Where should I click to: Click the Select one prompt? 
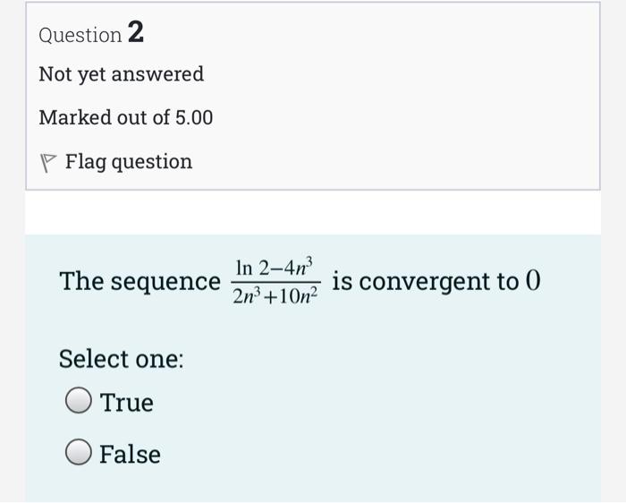point(122,360)
